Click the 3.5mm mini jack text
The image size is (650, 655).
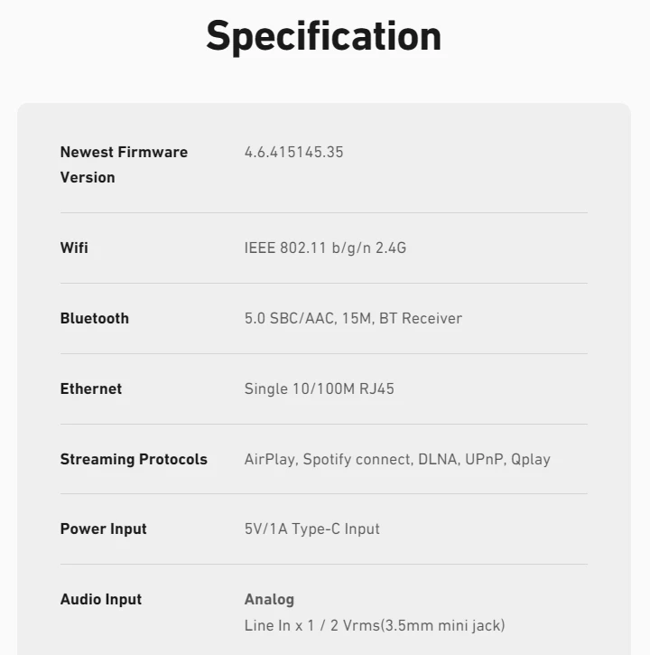(442, 625)
